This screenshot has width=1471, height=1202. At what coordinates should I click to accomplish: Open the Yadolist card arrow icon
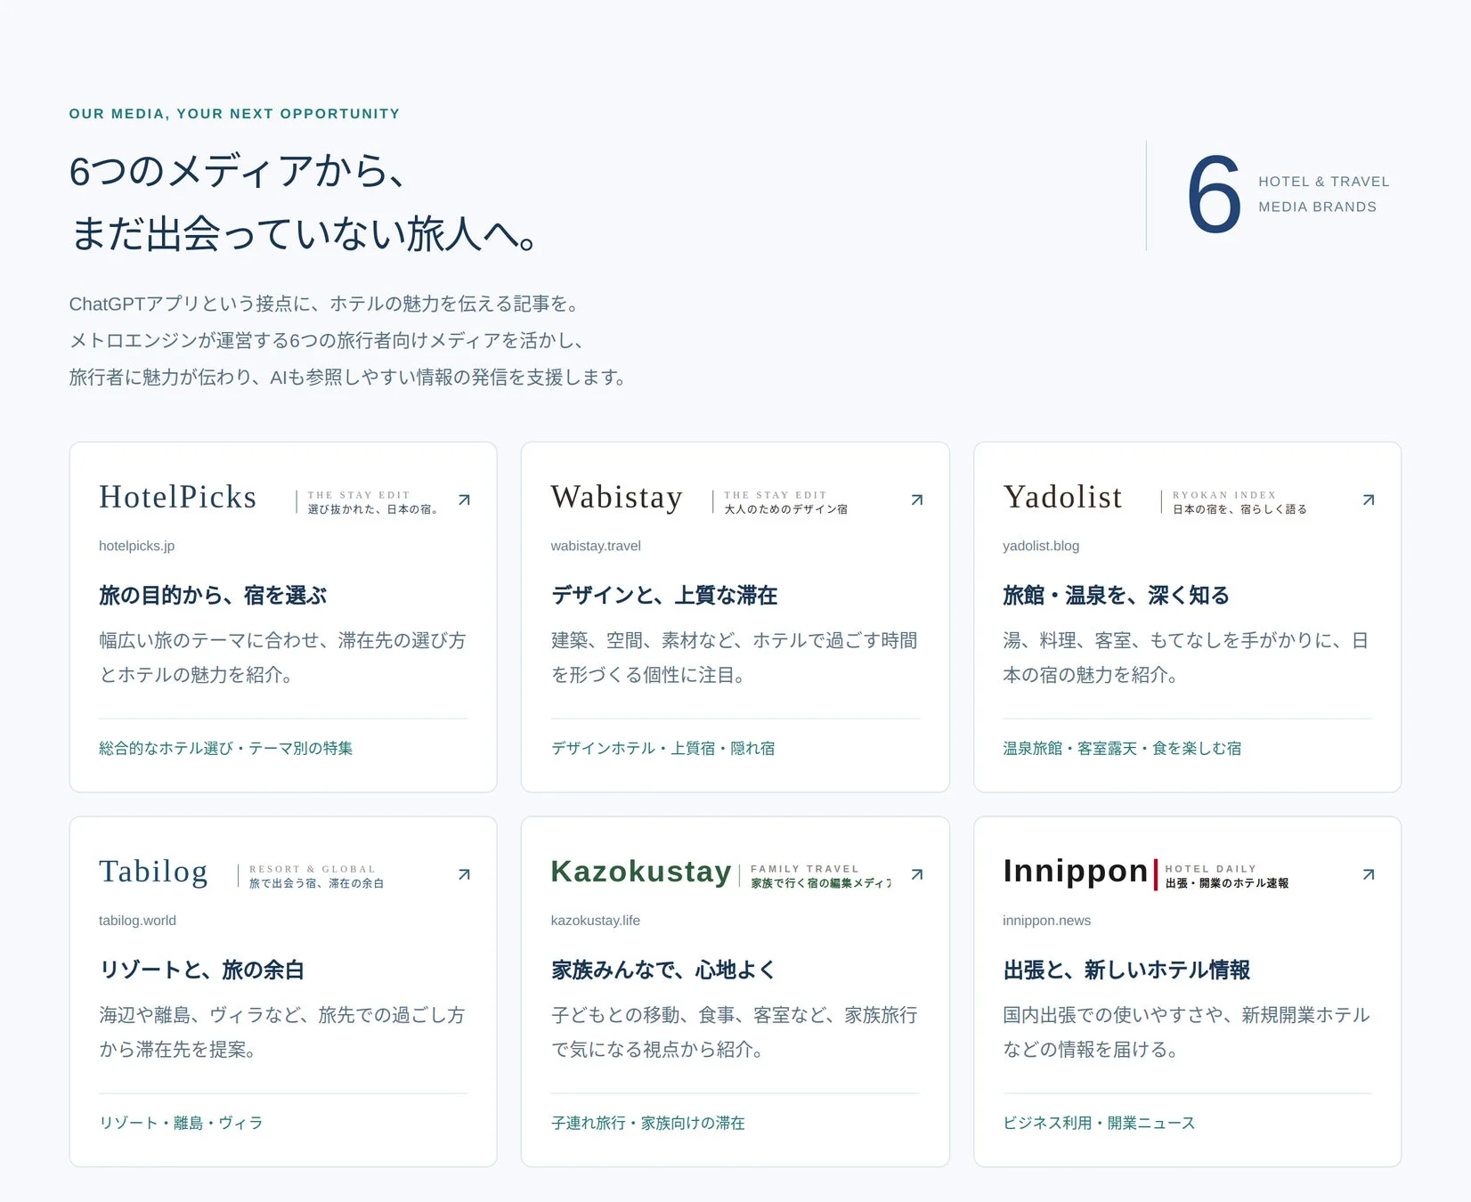point(1369,500)
